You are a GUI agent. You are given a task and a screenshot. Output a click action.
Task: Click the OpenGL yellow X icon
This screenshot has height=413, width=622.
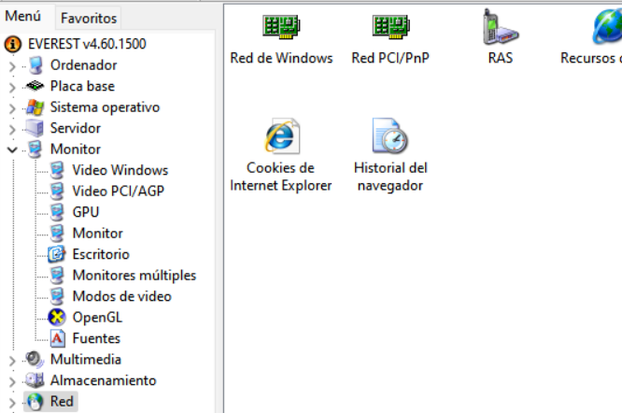coord(57,318)
